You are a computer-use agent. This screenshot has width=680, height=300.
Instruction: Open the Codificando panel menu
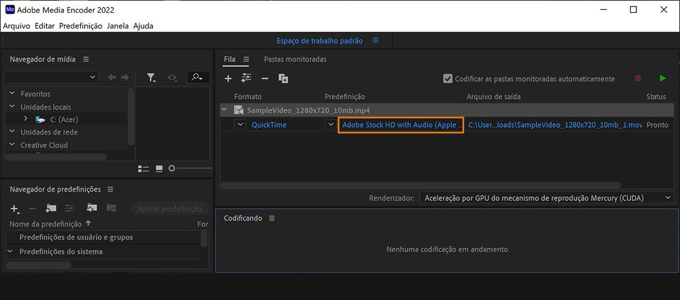coord(272,218)
